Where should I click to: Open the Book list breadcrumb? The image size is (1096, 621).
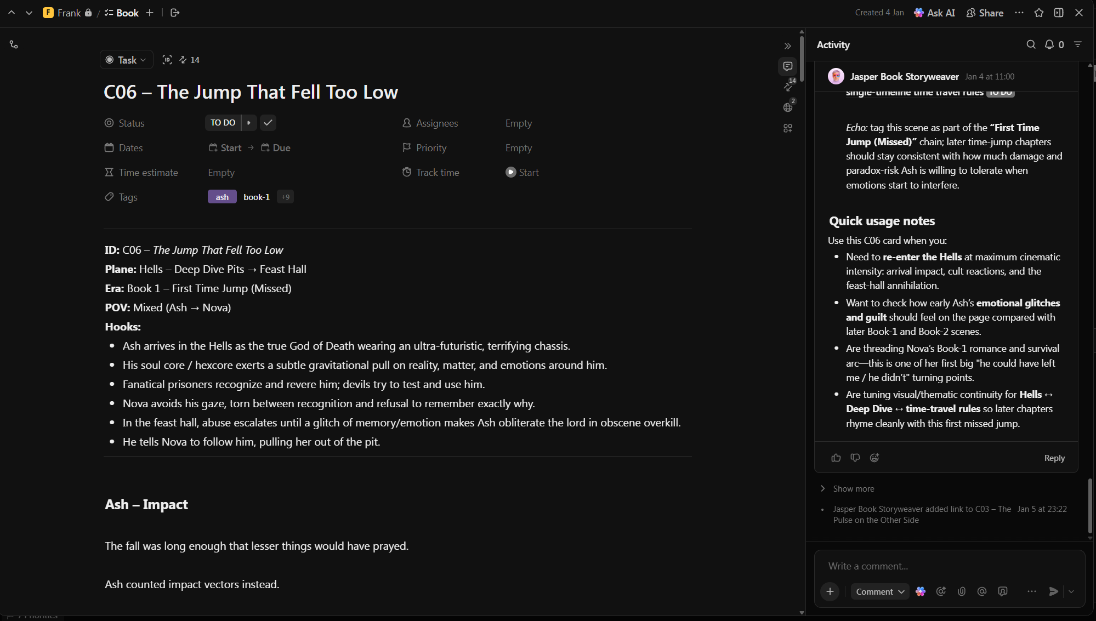[x=127, y=13]
